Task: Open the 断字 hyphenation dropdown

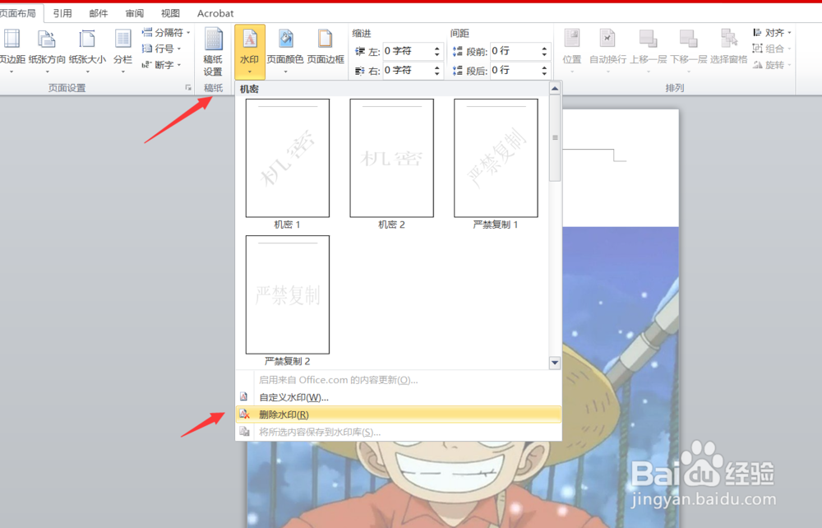Action: pos(161,65)
